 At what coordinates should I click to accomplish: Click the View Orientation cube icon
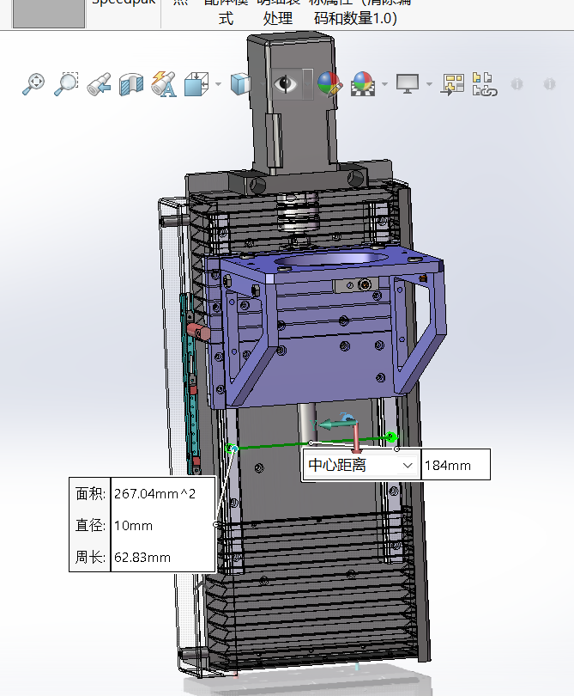196,84
